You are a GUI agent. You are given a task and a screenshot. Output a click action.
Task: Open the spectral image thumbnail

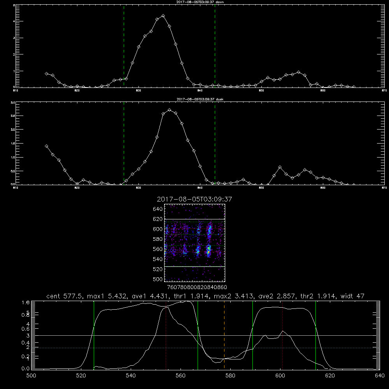(x=194, y=243)
